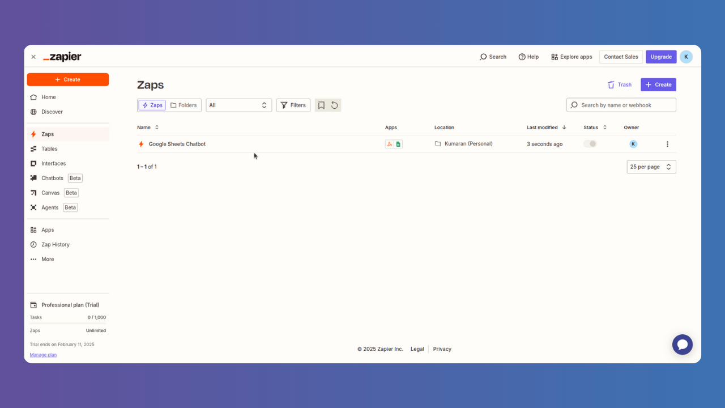Screen dimensions: 725x408
Task: Open Chatbots Beta in sidebar
Action: 68,178
